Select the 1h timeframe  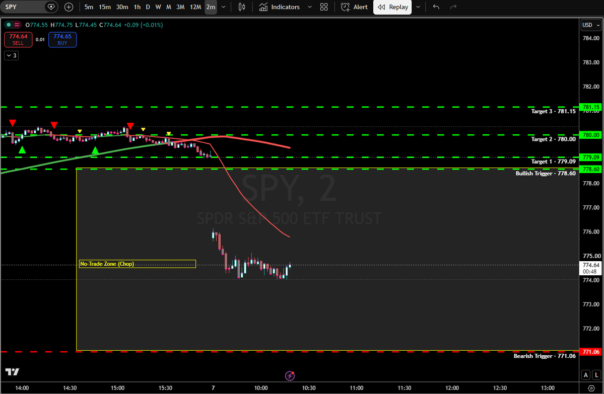click(x=137, y=7)
